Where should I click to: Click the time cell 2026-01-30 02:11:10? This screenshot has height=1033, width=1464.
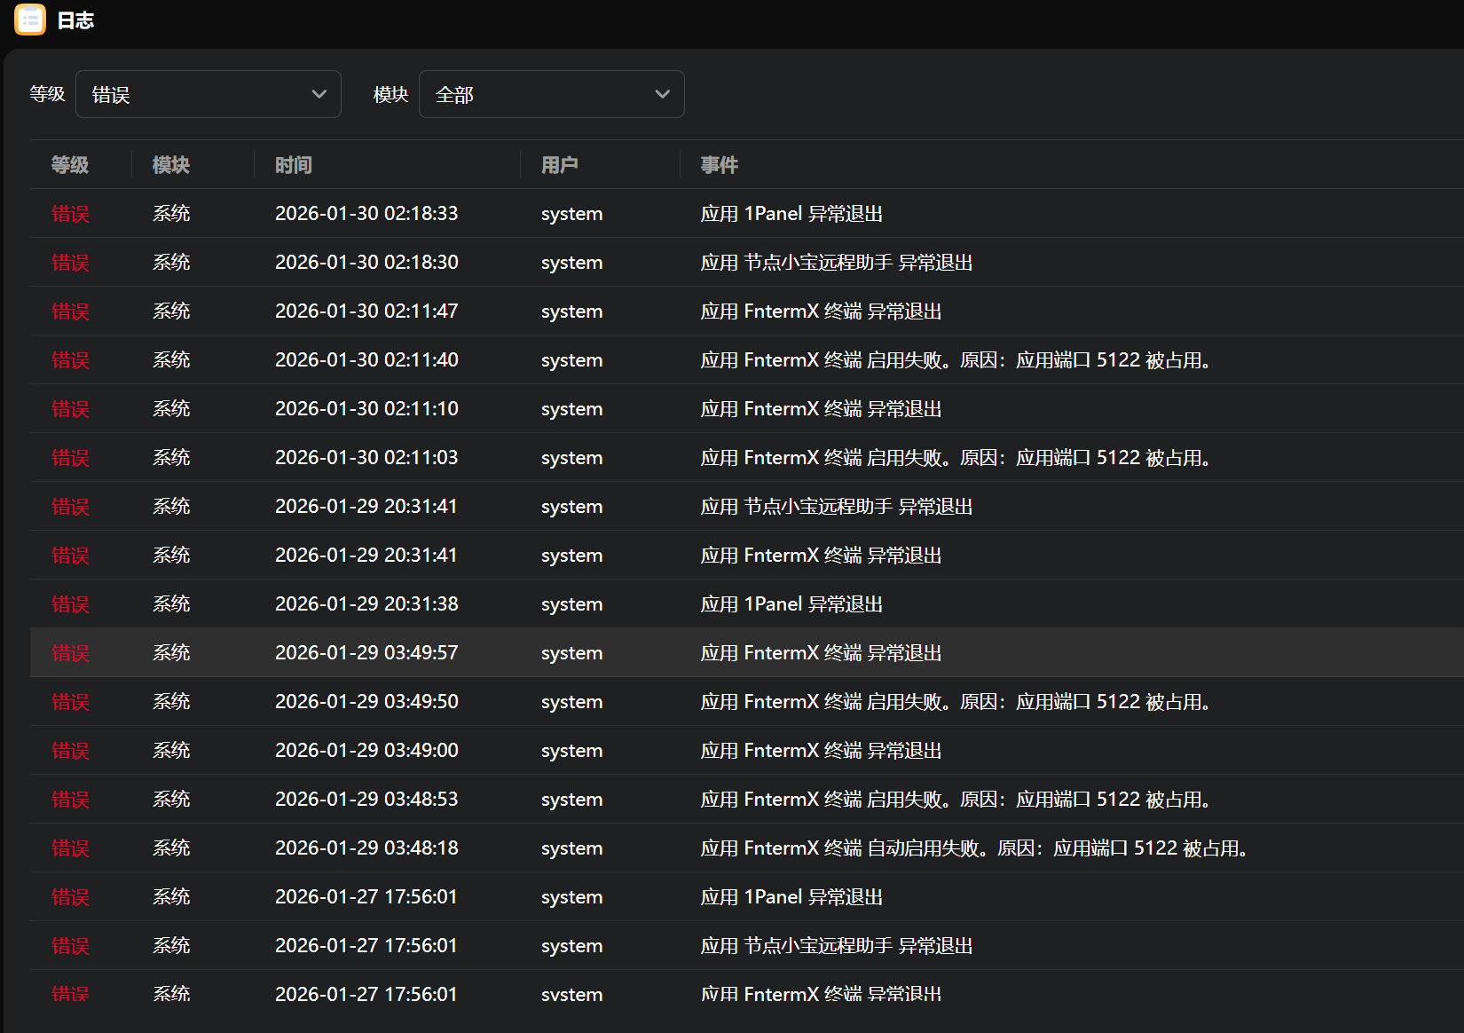tap(366, 408)
